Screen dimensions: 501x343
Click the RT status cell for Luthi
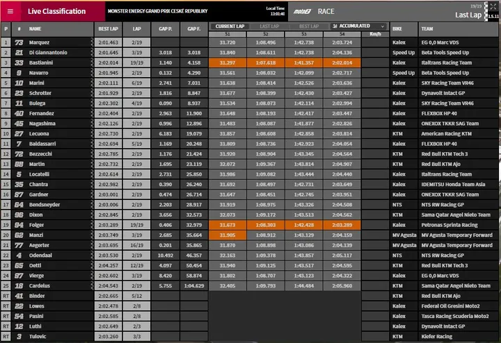click(x=6, y=326)
